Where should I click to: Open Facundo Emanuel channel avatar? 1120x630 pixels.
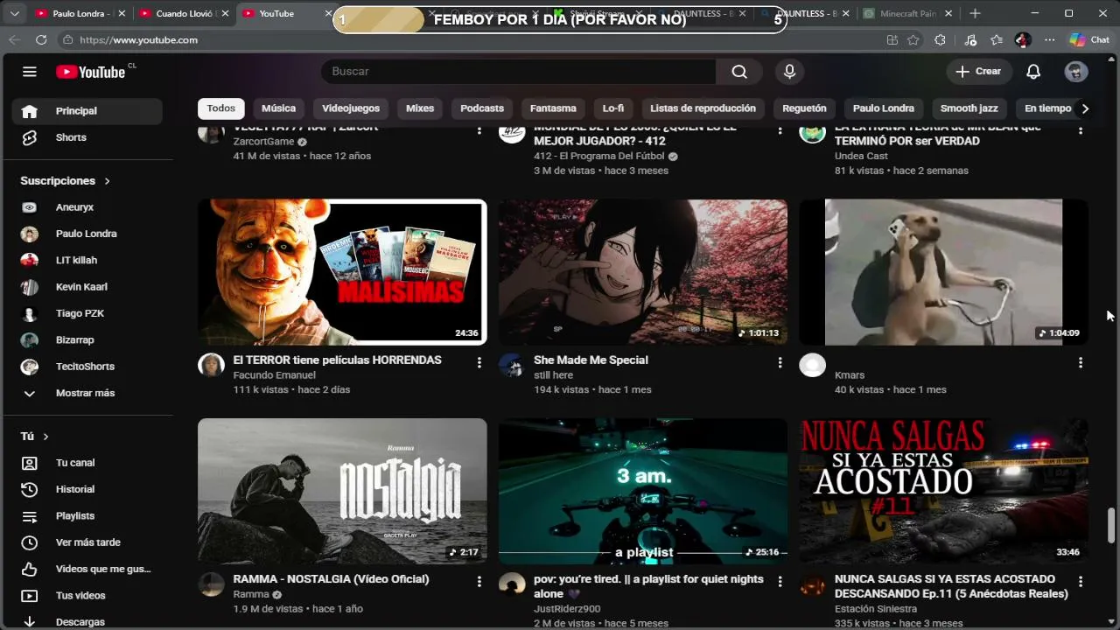(211, 365)
